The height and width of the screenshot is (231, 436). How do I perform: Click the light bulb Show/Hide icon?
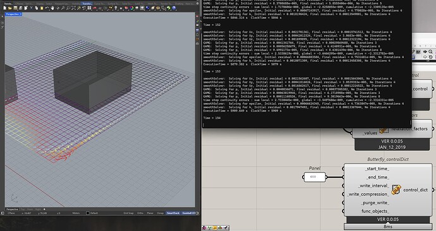[116, 8]
